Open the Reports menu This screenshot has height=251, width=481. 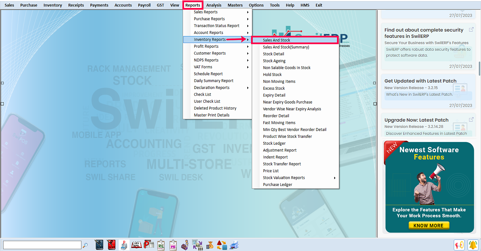pos(193,5)
